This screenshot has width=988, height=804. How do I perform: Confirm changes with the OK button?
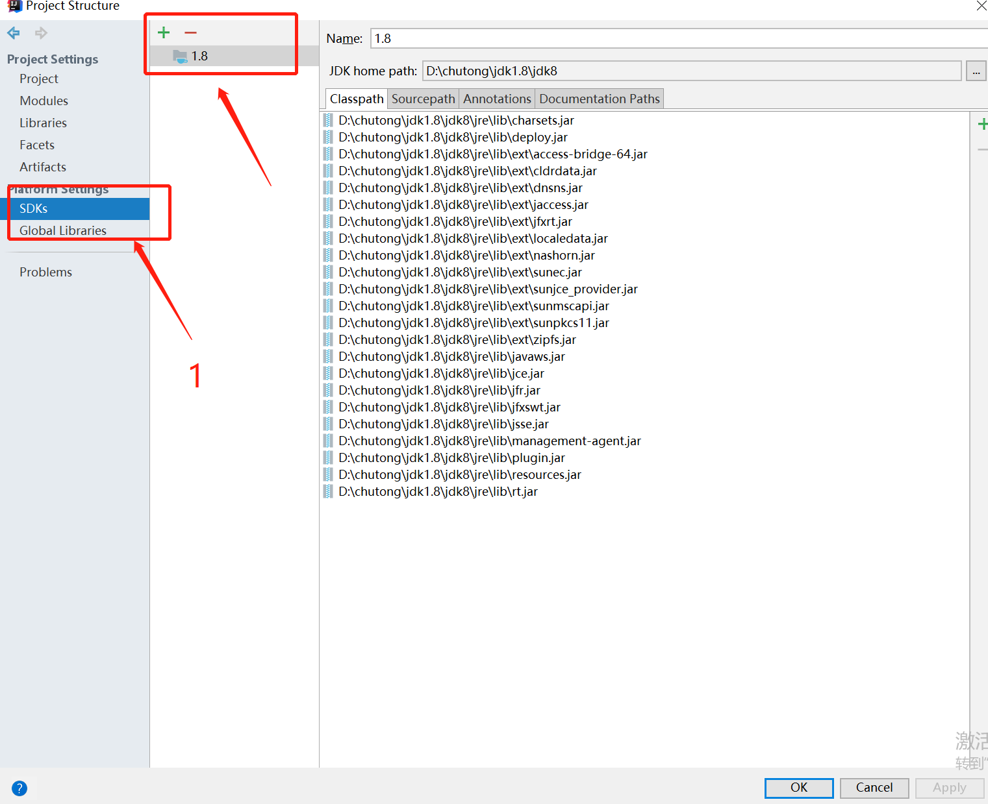tap(798, 788)
